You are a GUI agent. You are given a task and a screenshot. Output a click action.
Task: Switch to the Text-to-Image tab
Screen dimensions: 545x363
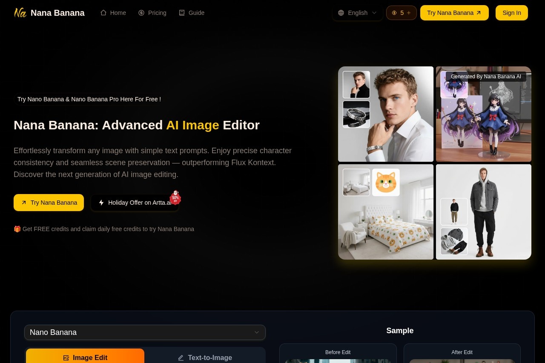pos(205,357)
